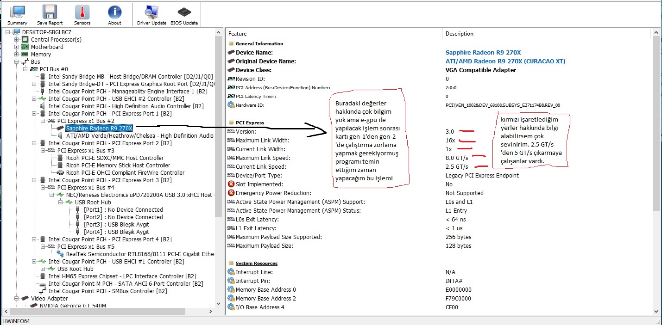The image size is (662, 325).
Task: Click the icon beside Ricoh PCI-E OHCI FireWire Controller
Action: point(61,172)
